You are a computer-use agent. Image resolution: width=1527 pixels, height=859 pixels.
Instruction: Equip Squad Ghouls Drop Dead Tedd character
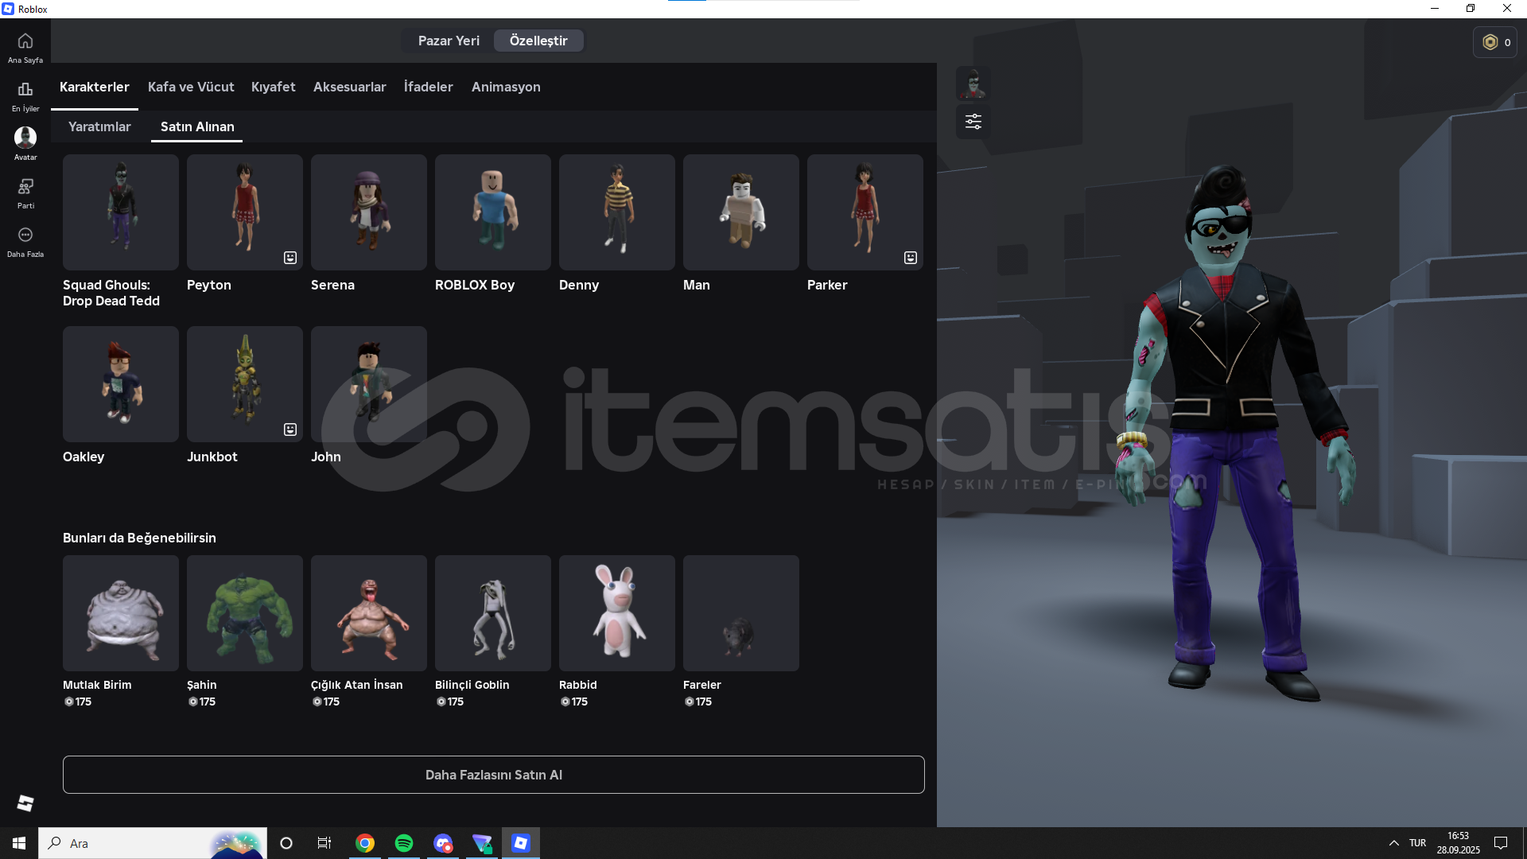point(121,212)
